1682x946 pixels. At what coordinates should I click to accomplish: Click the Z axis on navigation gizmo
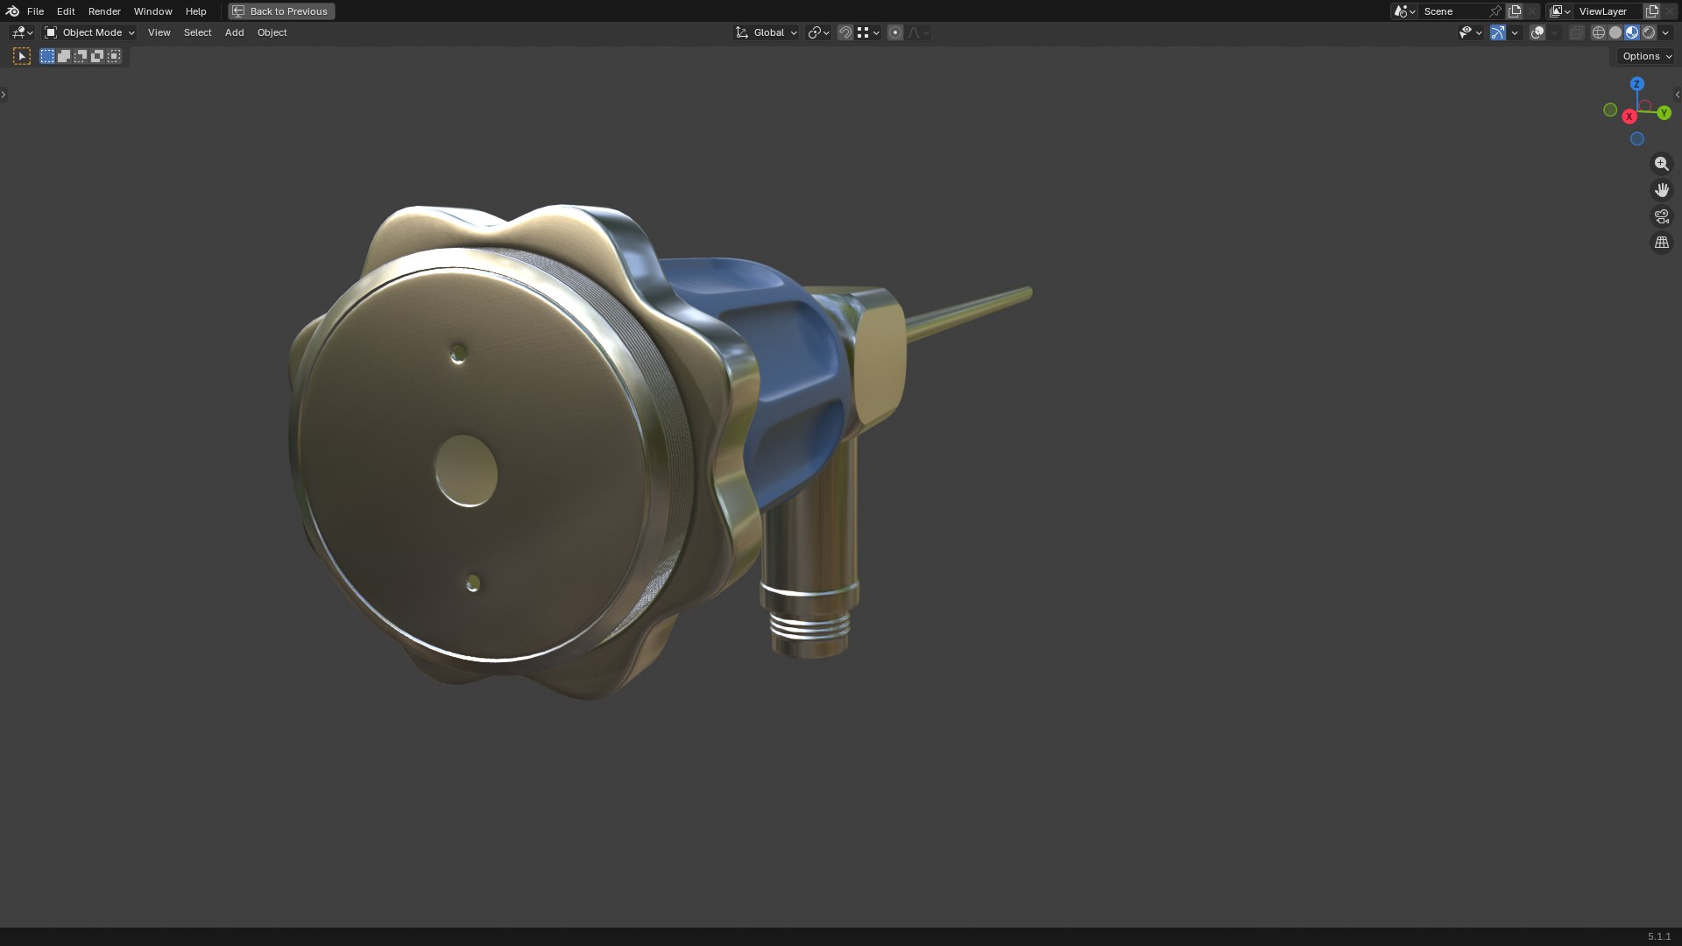(1637, 84)
